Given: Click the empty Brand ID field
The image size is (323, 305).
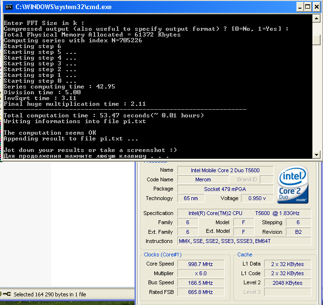Looking at the screenshot, I should [267, 179].
